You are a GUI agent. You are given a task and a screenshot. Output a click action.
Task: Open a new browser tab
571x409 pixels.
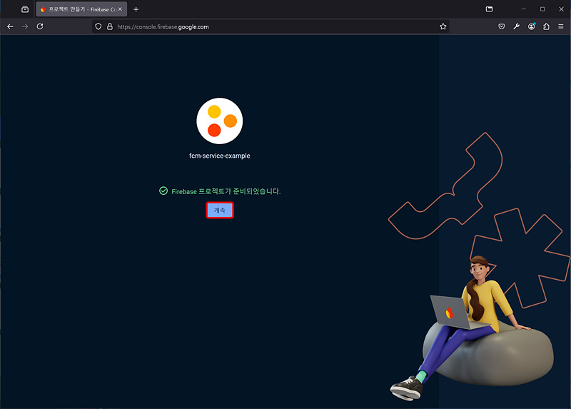click(136, 9)
